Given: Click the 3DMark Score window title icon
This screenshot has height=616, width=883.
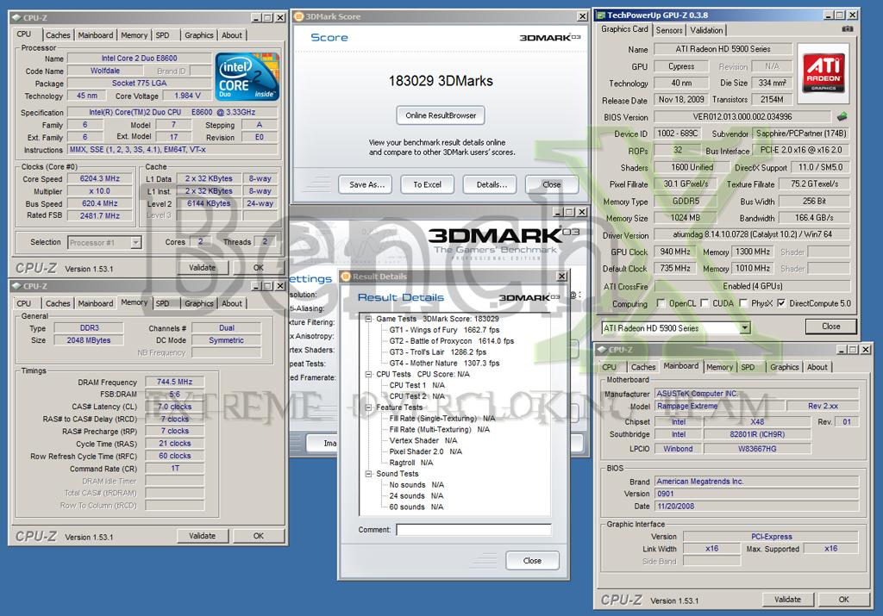Looking at the screenshot, I should click(x=299, y=16).
